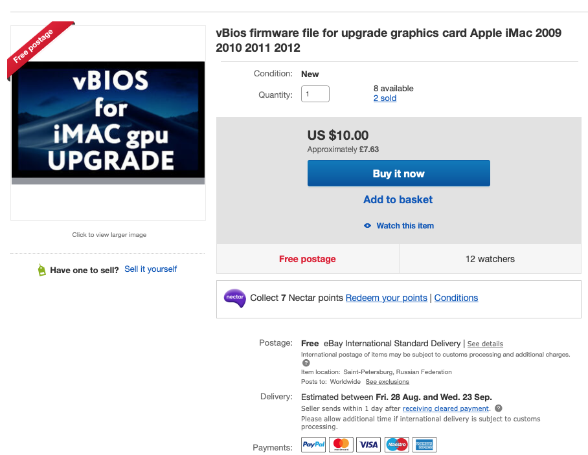The image size is (588, 455).
Task: Click the Maestro payment icon
Action: click(397, 445)
